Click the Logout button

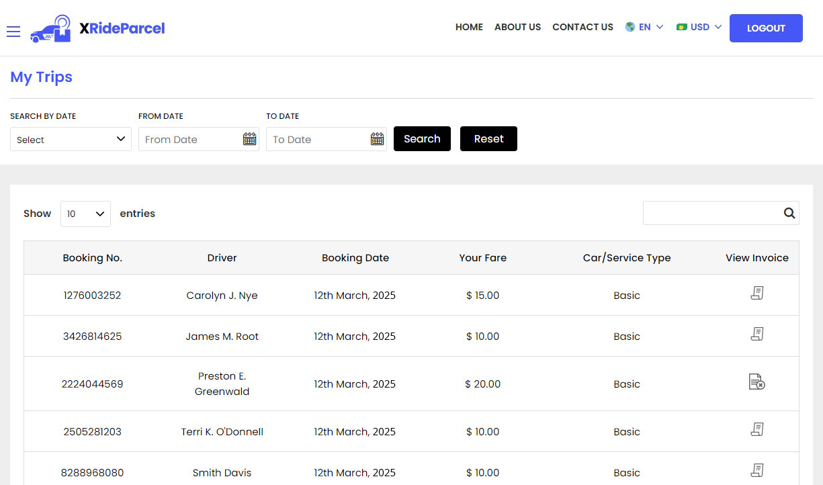tap(766, 28)
